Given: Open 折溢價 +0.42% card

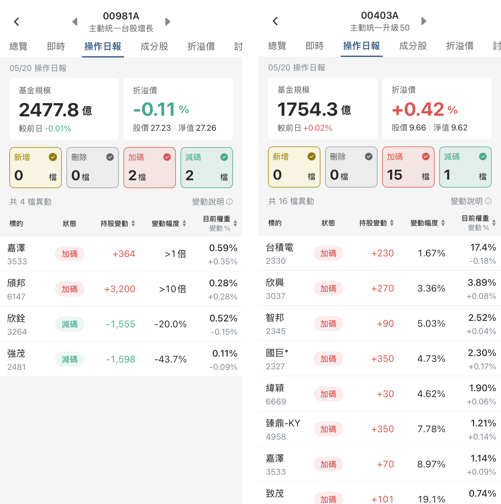Looking at the screenshot, I should click(x=437, y=108).
